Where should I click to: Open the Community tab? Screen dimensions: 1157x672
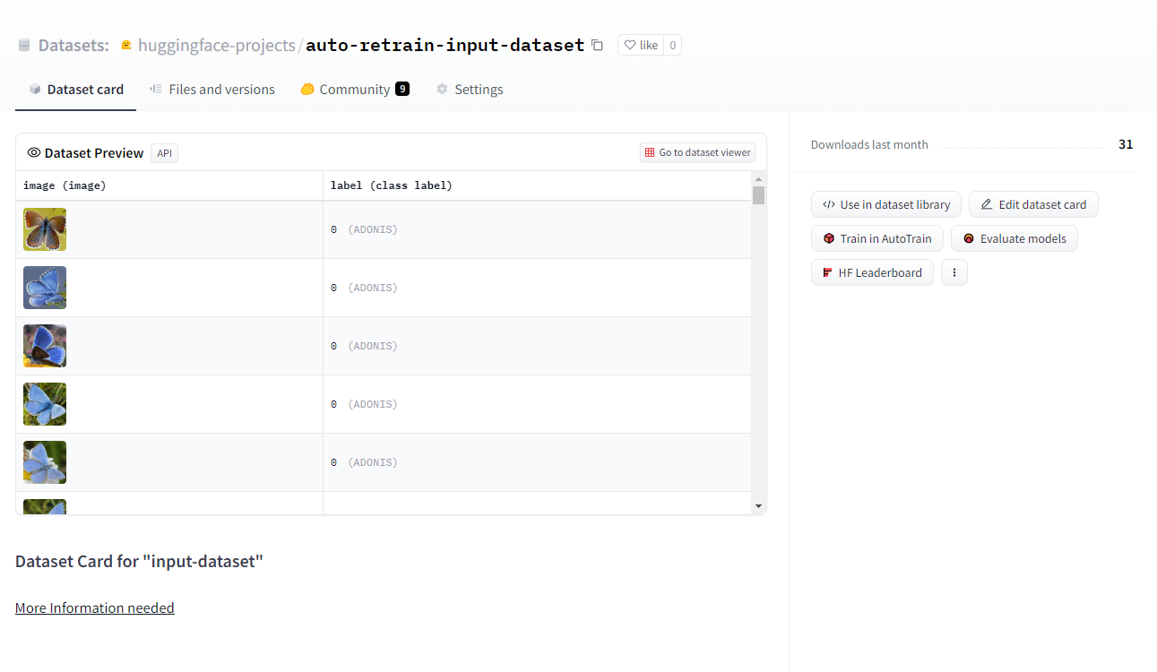[x=355, y=89]
